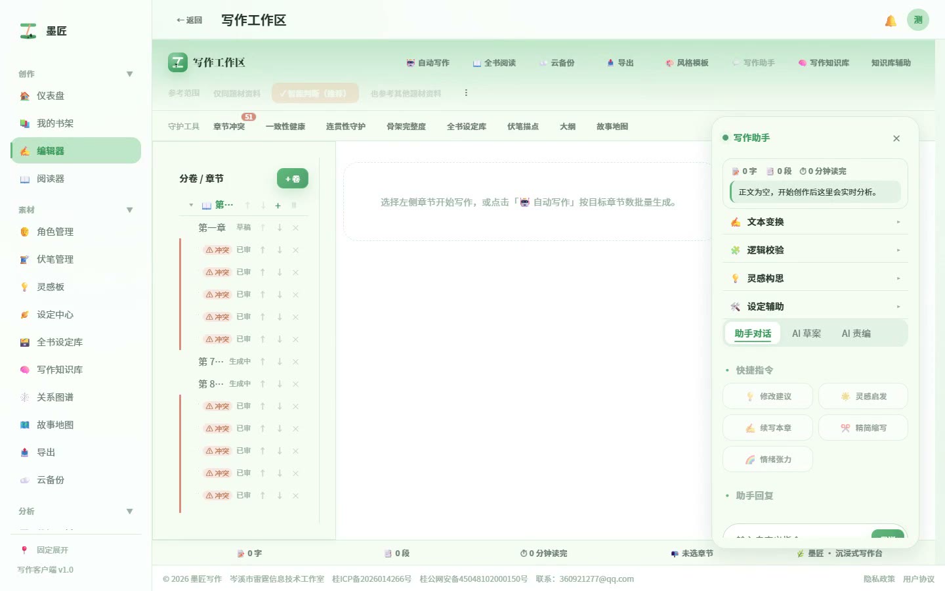Collapse the volume tree triangle
This screenshot has height=591, width=945.
tap(191, 206)
